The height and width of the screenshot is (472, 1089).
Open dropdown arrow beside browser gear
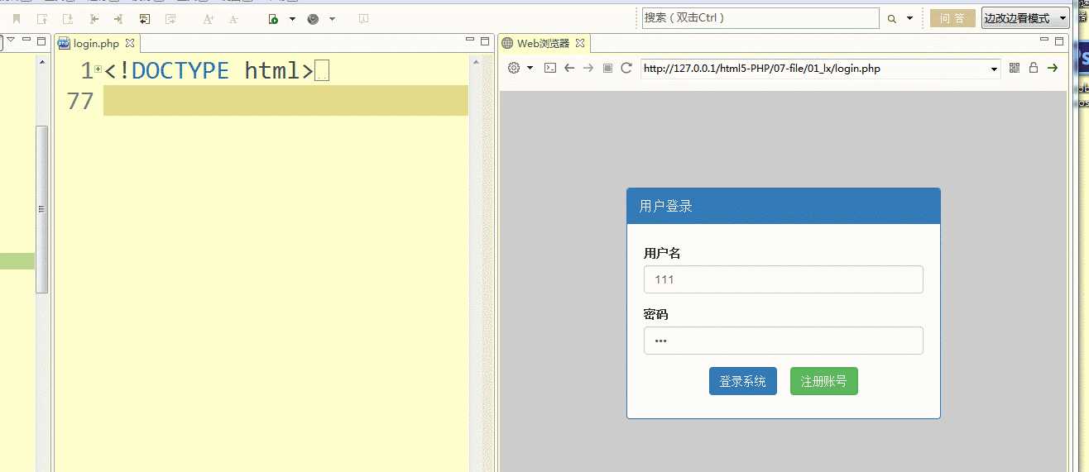coord(530,68)
